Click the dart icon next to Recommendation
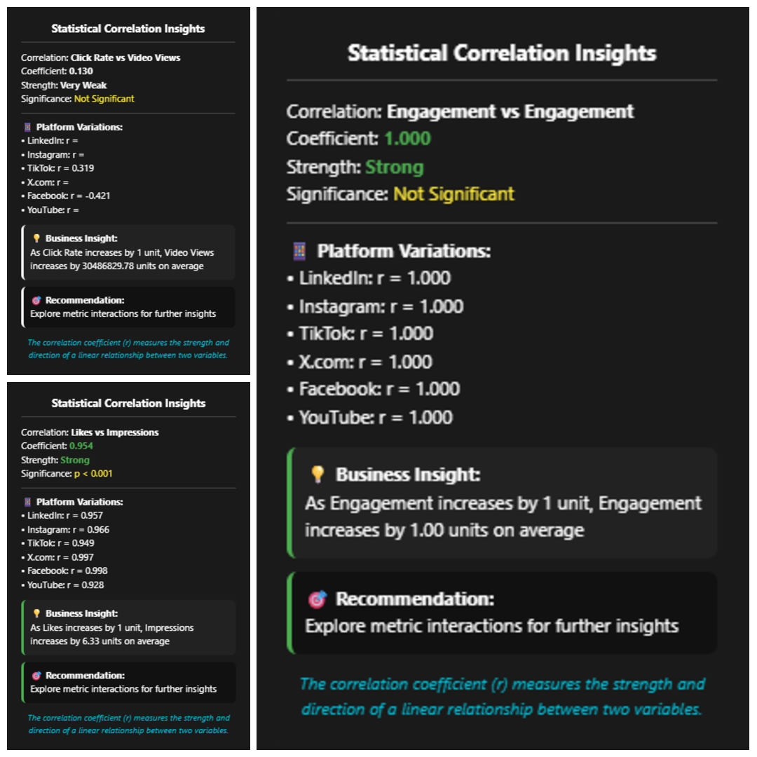This screenshot has height=757, width=757. point(318,599)
